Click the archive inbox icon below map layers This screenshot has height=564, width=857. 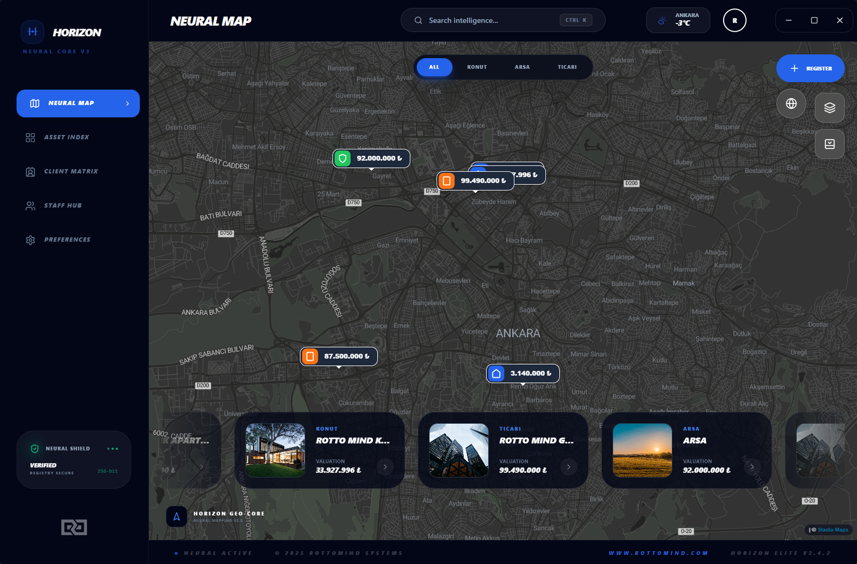tap(829, 144)
